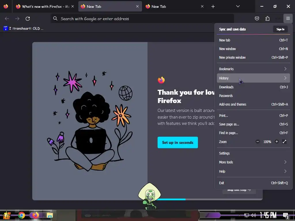This screenshot has width=295, height=221.
Task: Choose Exit from the menu
Action: point(254,183)
